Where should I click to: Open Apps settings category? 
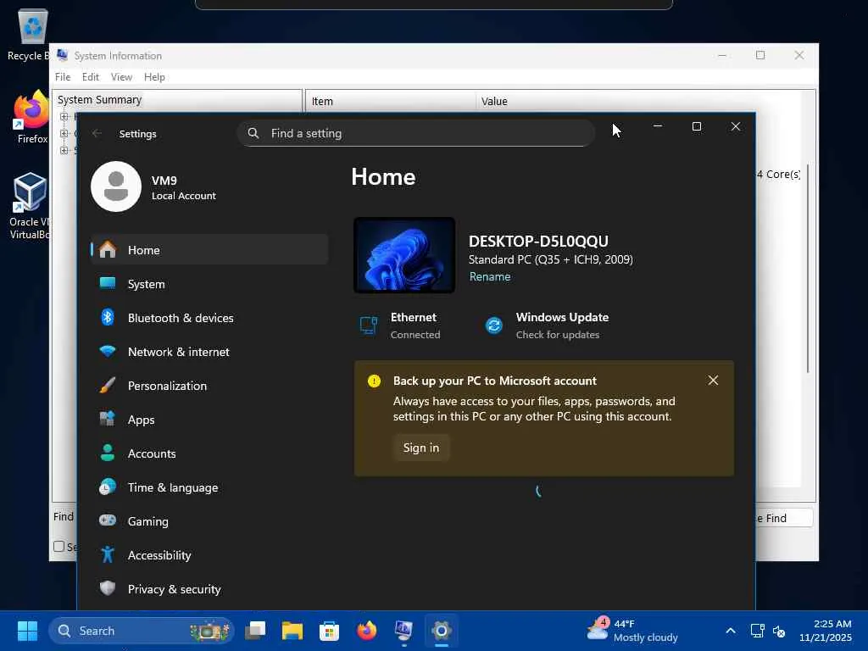point(209,420)
